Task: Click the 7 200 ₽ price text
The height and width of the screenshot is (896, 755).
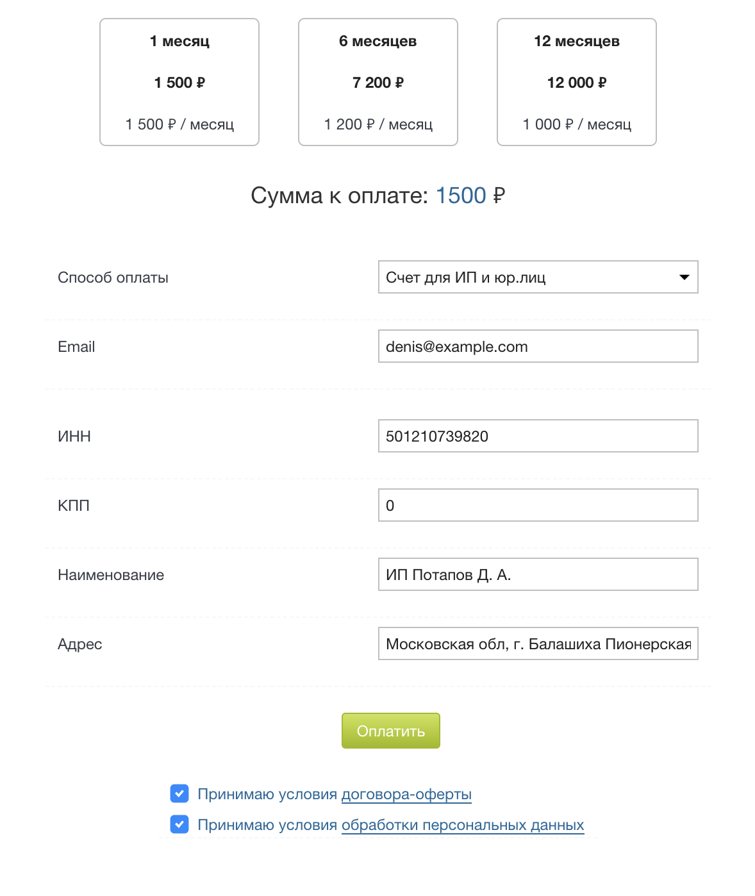Action: (378, 83)
